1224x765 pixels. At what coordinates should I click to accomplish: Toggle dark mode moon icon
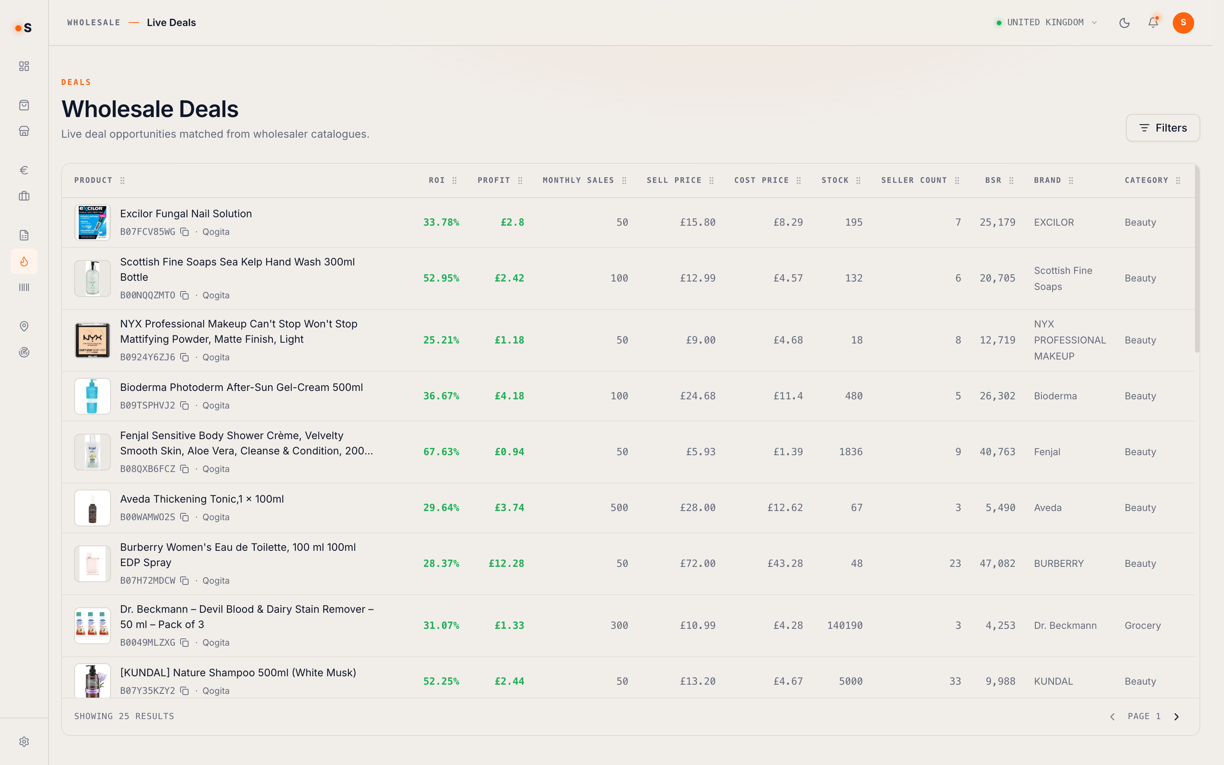coord(1125,23)
